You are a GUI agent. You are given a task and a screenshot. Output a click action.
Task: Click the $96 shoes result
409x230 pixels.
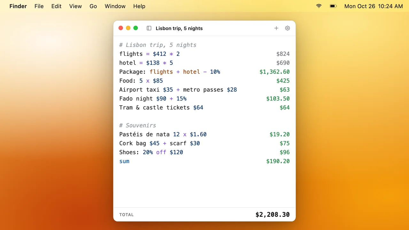pos(285,152)
